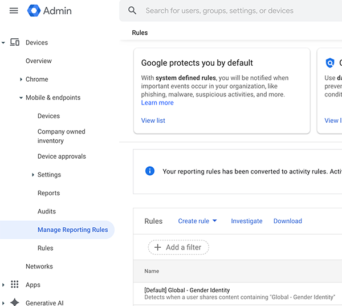The height and width of the screenshot is (306, 342).
Task: Click View list link on first card
Action: [x=153, y=120]
